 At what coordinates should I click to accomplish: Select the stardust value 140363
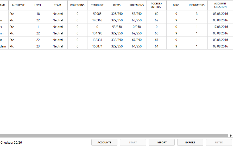pyautogui.click(x=97, y=20)
